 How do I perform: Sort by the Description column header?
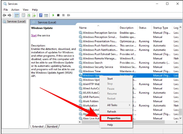[128, 28]
